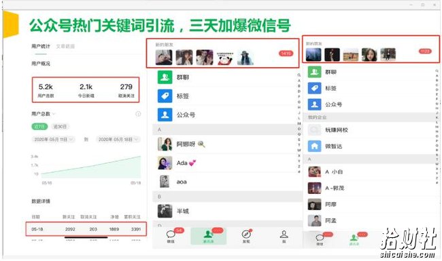The image size is (442, 261).
Task: Open the 群聊 icon in the right contact list
Action: click(314, 72)
